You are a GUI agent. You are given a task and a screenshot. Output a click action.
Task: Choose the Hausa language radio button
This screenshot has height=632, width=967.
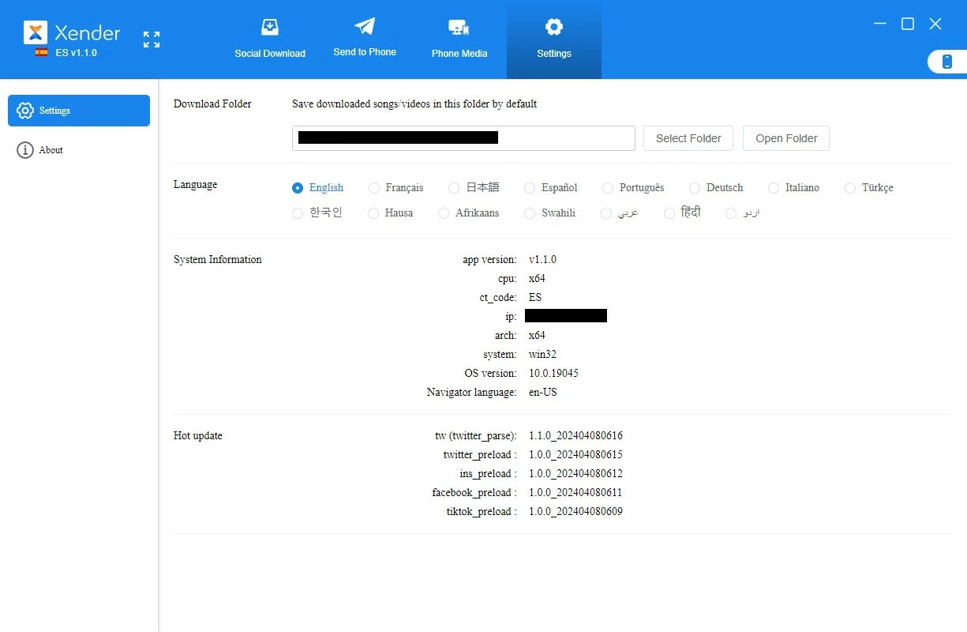tap(374, 213)
